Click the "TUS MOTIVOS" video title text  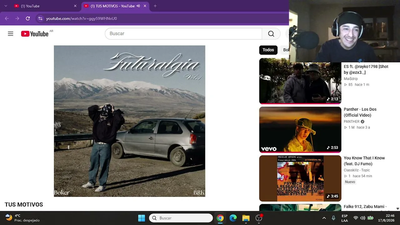[24, 205]
